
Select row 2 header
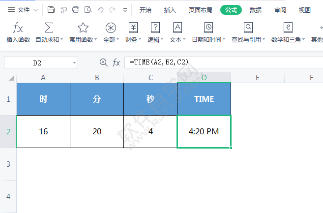point(8,131)
